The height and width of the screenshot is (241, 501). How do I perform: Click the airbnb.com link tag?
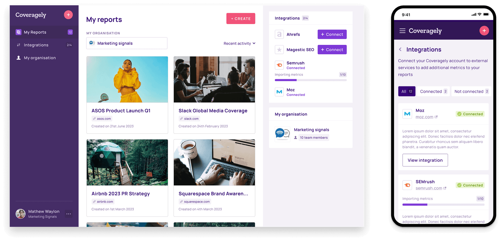tap(103, 202)
